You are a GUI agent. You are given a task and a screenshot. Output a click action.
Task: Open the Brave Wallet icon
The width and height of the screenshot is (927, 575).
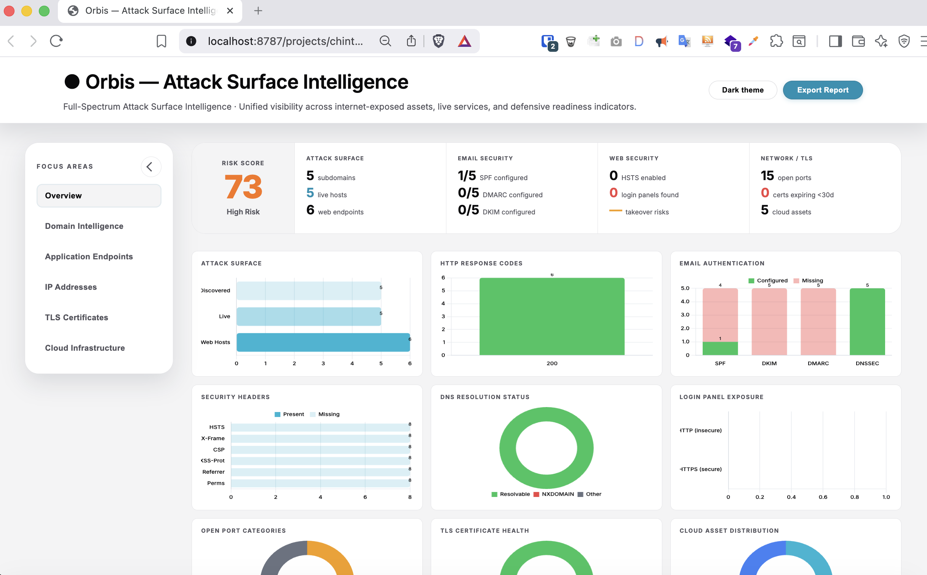[858, 41]
